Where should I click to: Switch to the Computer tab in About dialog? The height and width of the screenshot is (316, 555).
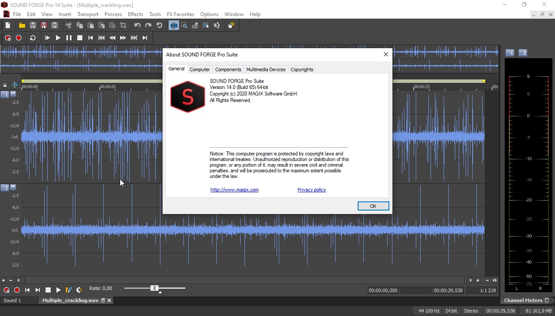coord(200,69)
